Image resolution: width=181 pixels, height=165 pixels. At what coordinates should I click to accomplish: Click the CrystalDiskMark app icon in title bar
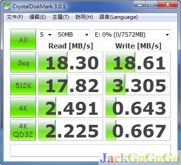pyautogui.click(x=7, y=6)
